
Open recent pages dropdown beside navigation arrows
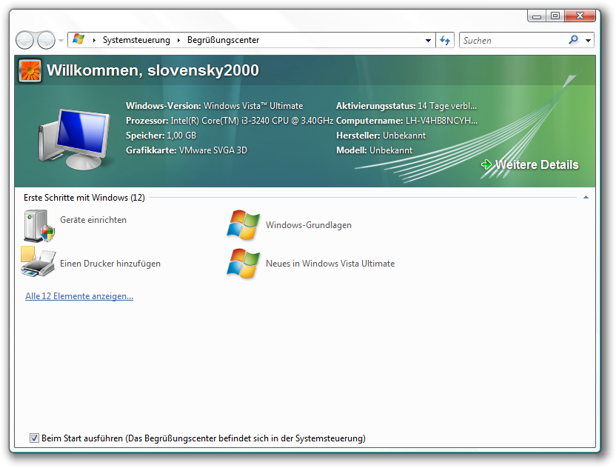pyautogui.click(x=61, y=41)
